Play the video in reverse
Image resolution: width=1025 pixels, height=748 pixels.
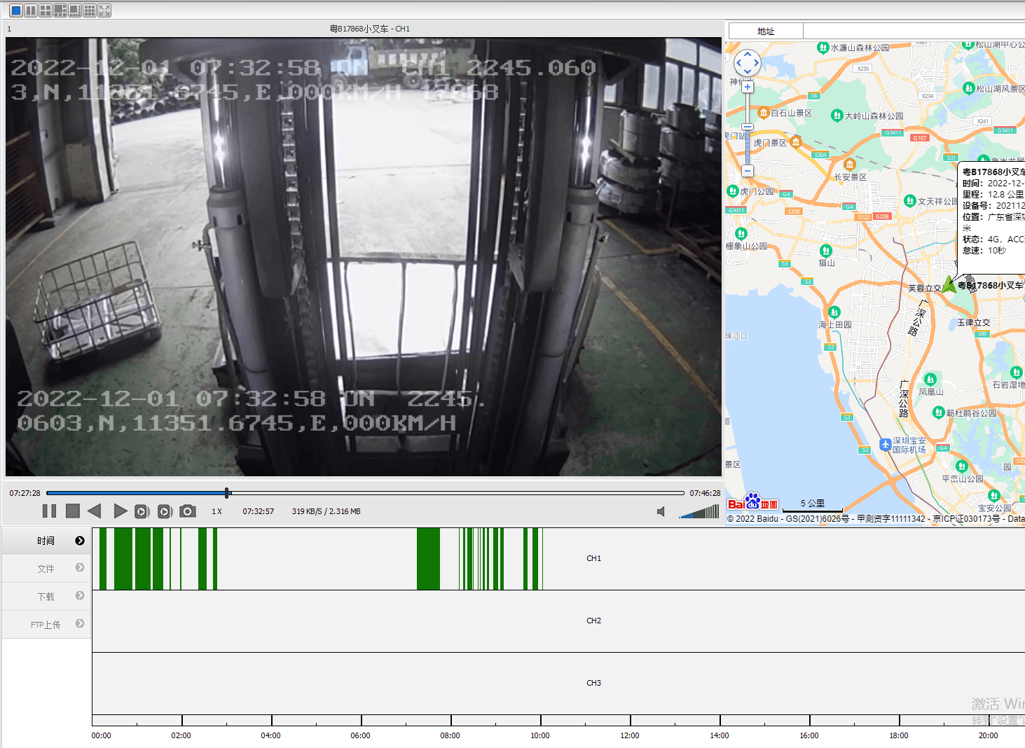(x=95, y=511)
